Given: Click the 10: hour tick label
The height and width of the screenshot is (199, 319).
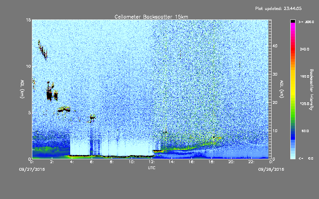Looking at the screenshot, I should [132, 162].
